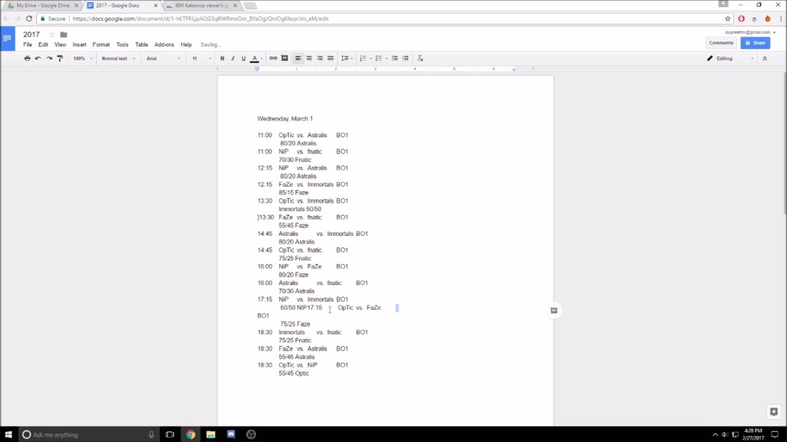Collapse the menus with the double chevron
Image resolution: width=787 pixels, height=442 pixels.
coord(765,58)
